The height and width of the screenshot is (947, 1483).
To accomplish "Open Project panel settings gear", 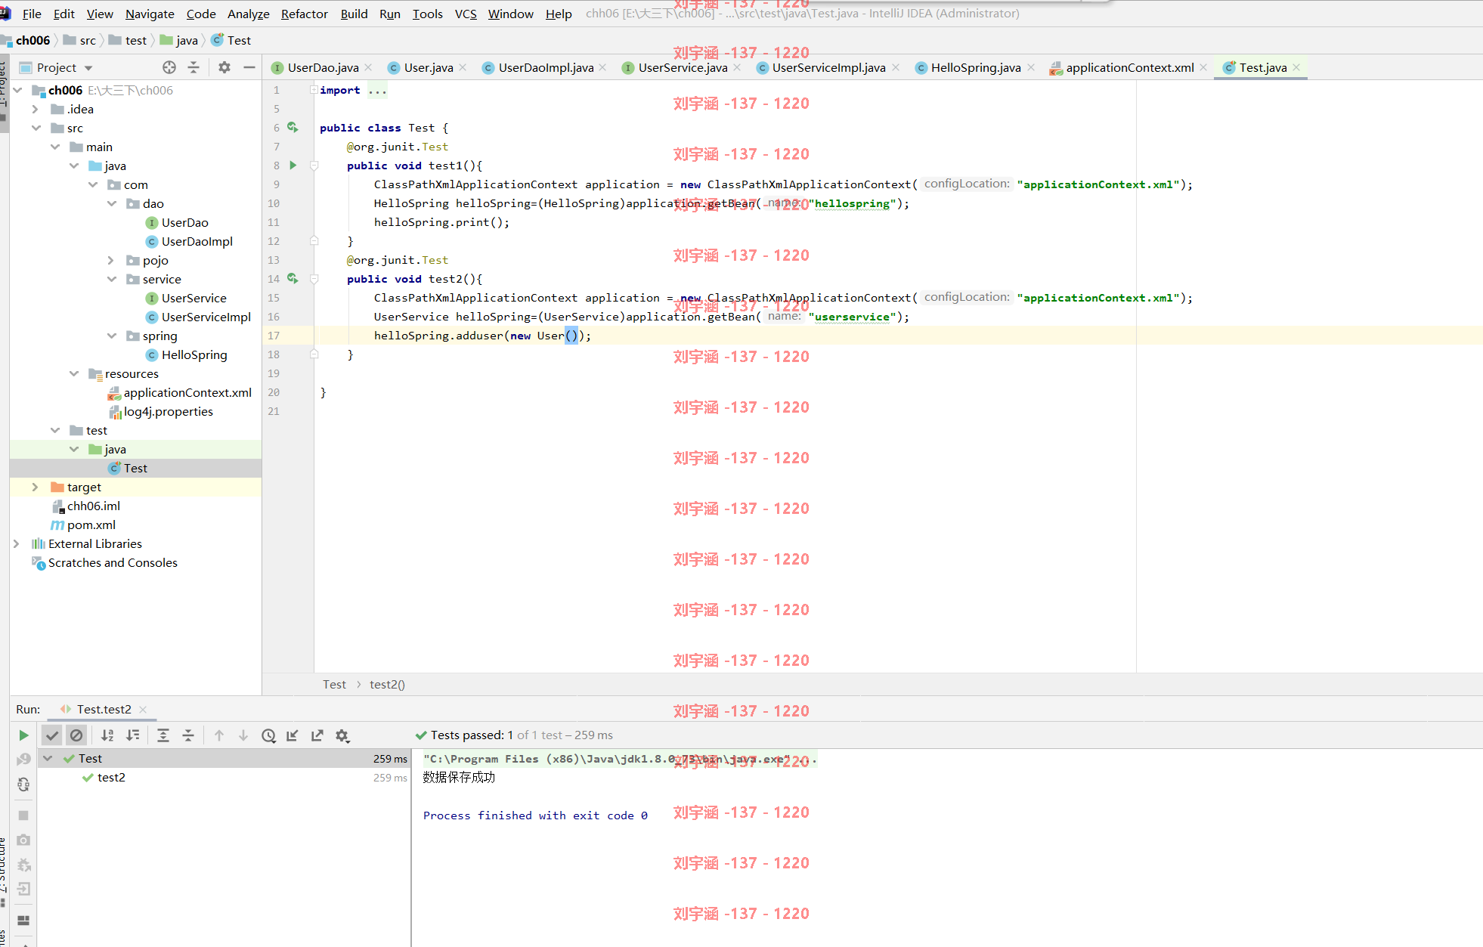I will click(x=224, y=67).
